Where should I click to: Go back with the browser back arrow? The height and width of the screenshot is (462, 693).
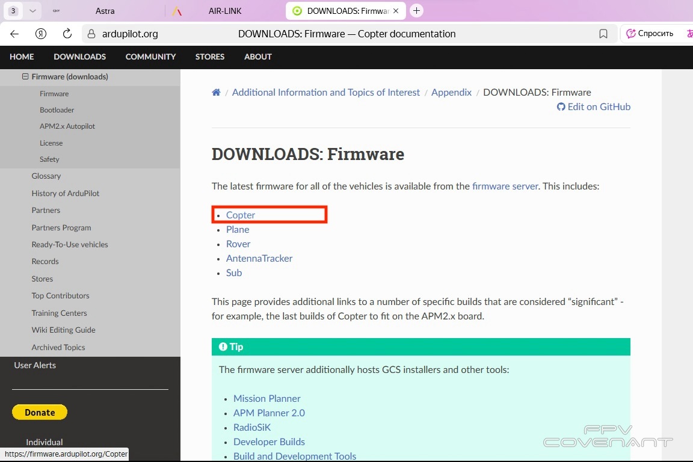(x=14, y=34)
